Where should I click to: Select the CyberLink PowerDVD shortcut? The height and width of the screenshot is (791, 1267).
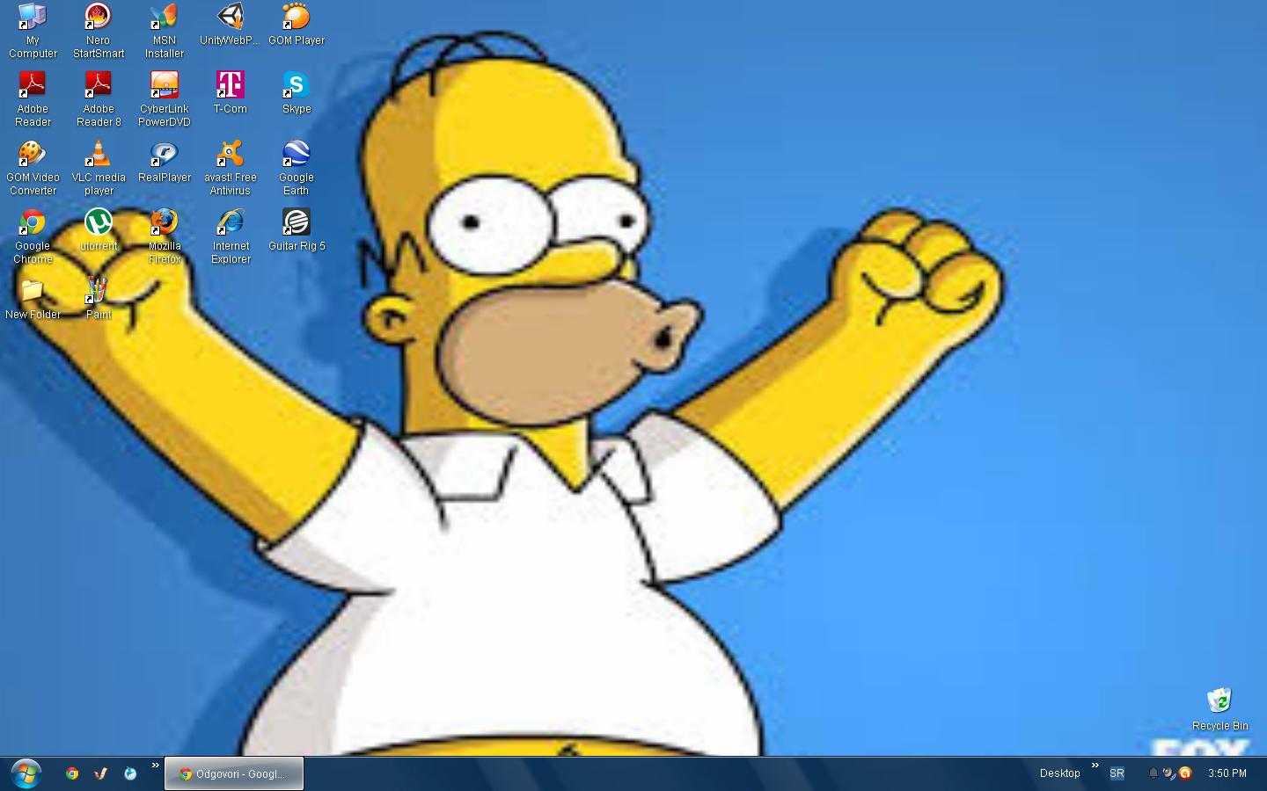[x=165, y=99]
